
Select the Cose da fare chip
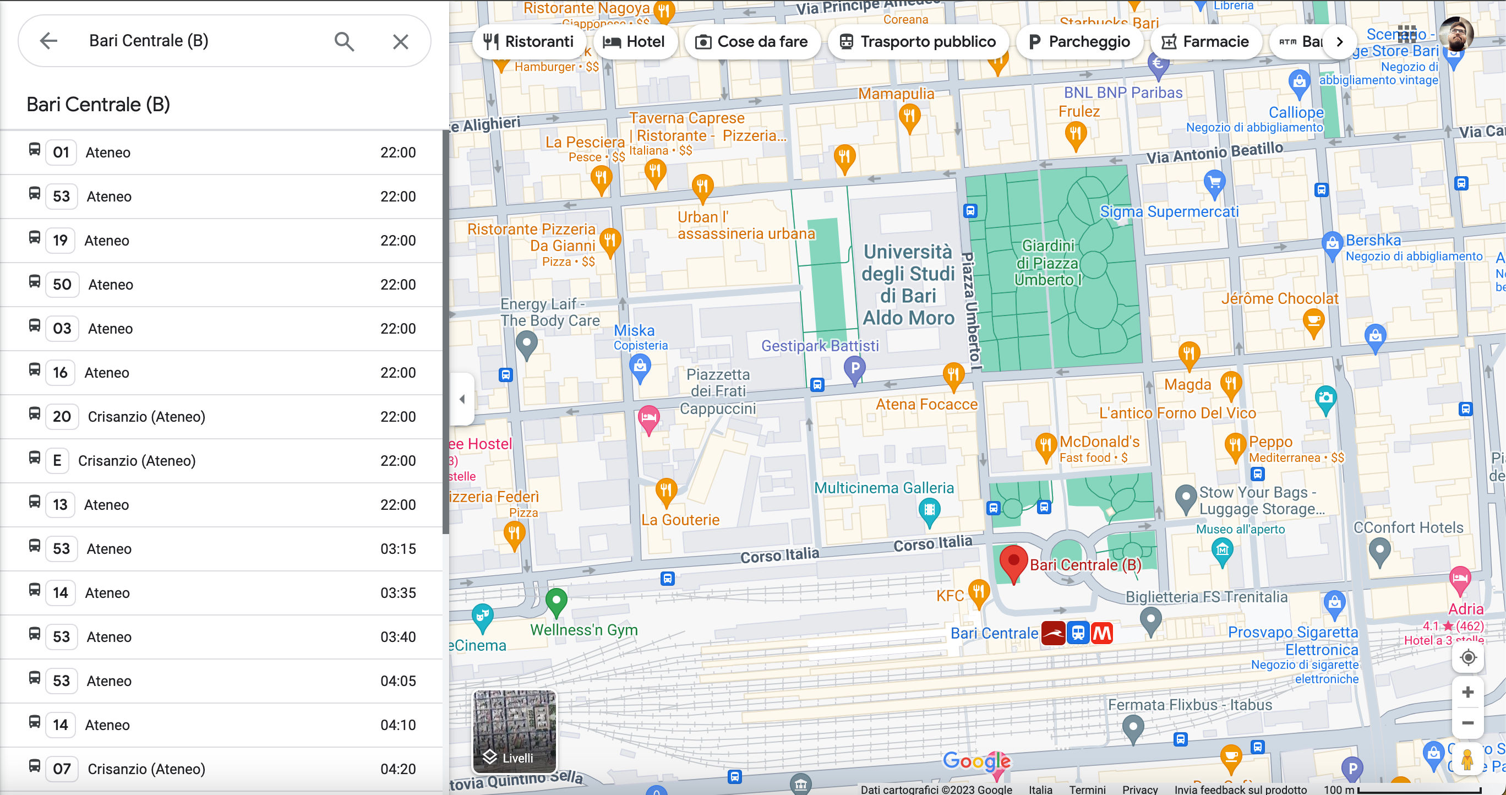point(751,41)
